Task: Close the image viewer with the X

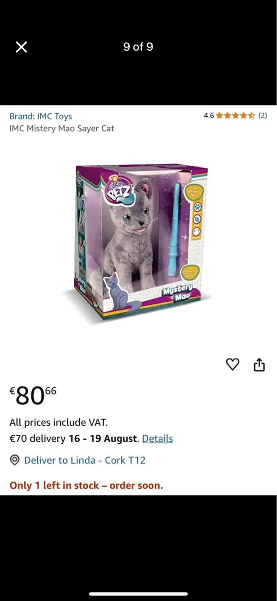Action: (x=21, y=47)
